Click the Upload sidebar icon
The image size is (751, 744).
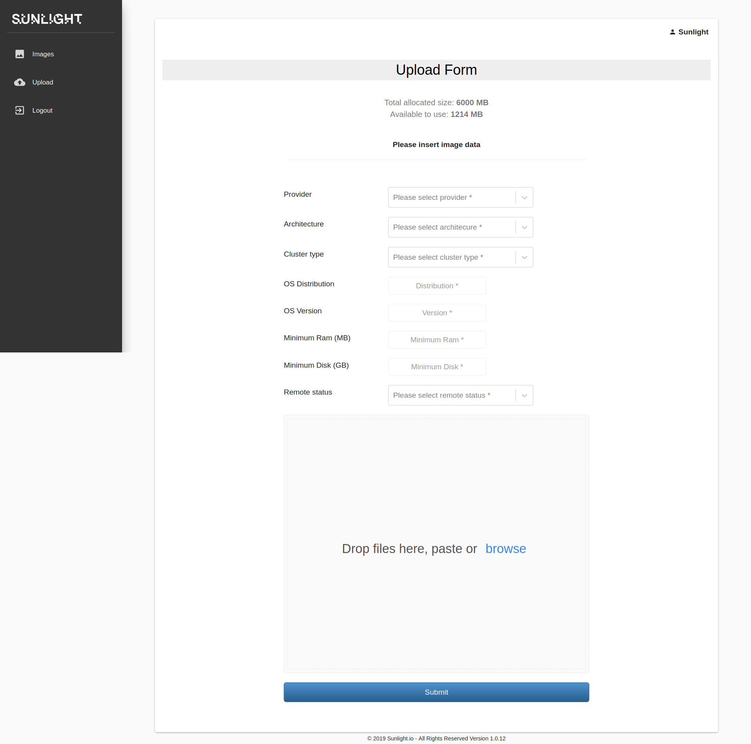point(19,82)
